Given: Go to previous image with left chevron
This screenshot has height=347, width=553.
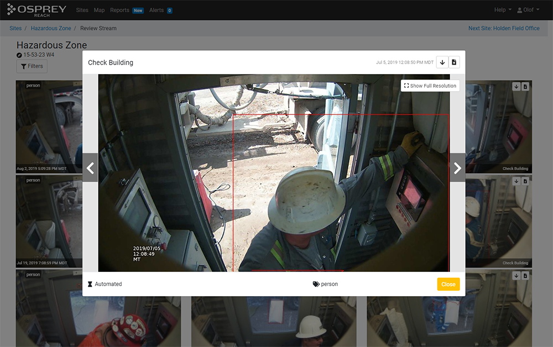Looking at the screenshot, I should (90, 168).
